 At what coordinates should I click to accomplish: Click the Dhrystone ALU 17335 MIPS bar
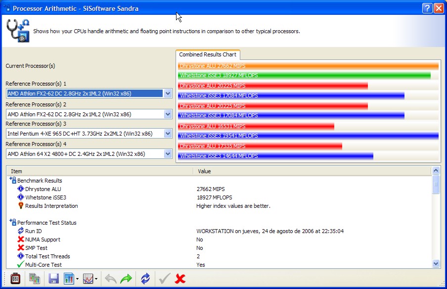click(260, 146)
